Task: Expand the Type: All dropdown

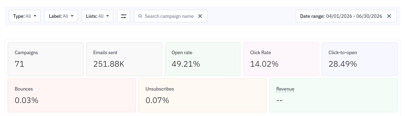Action: [25, 16]
